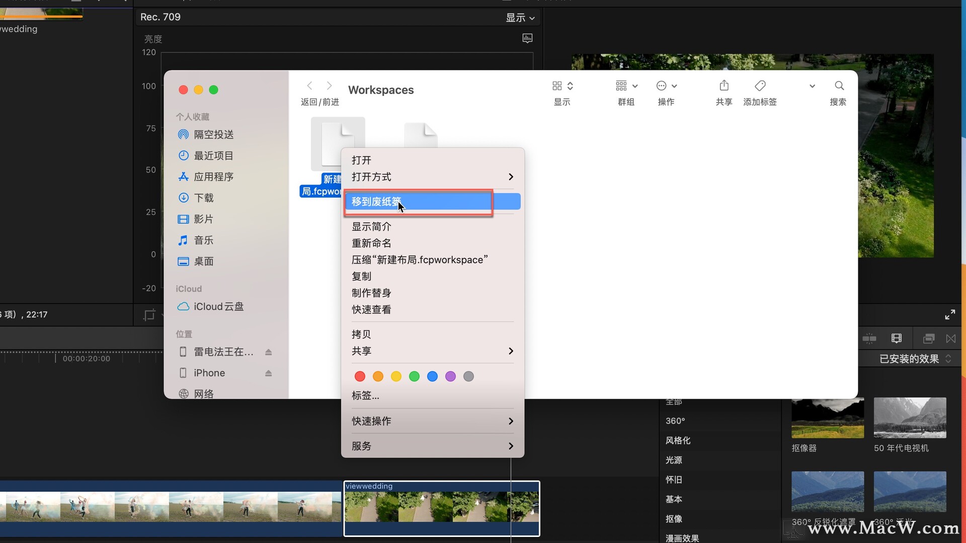
Task: Apply yellow color tag
Action: click(x=396, y=377)
